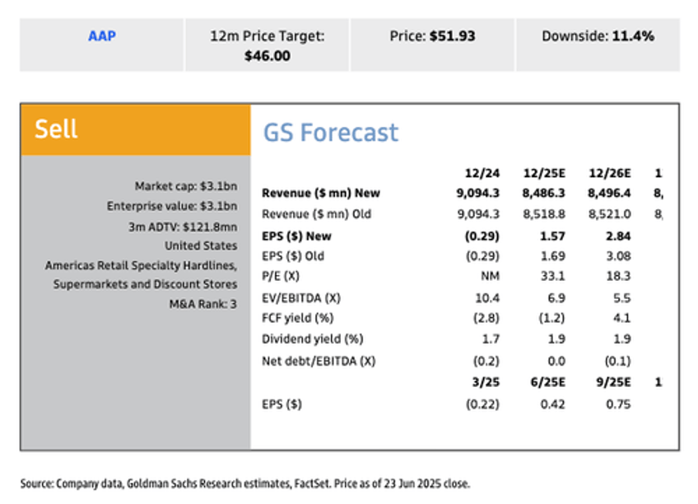The width and height of the screenshot is (698, 504).
Task: Click the 12/24 column header
Action: [482, 173]
